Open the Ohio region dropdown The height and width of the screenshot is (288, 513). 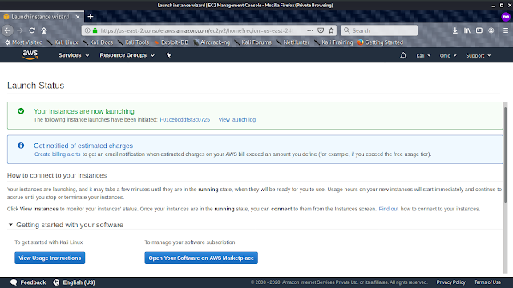click(448, 55)
